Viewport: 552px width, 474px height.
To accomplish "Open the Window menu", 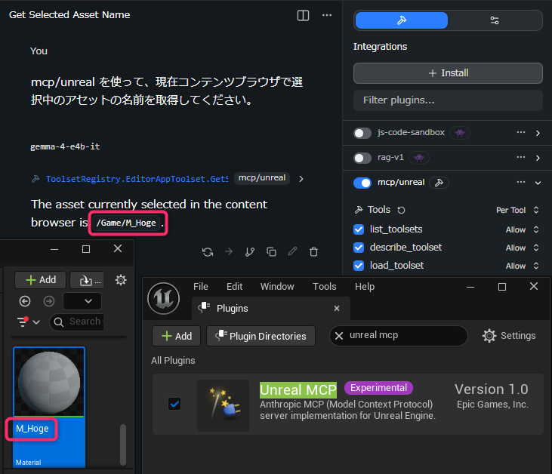I will click(277, 287).
